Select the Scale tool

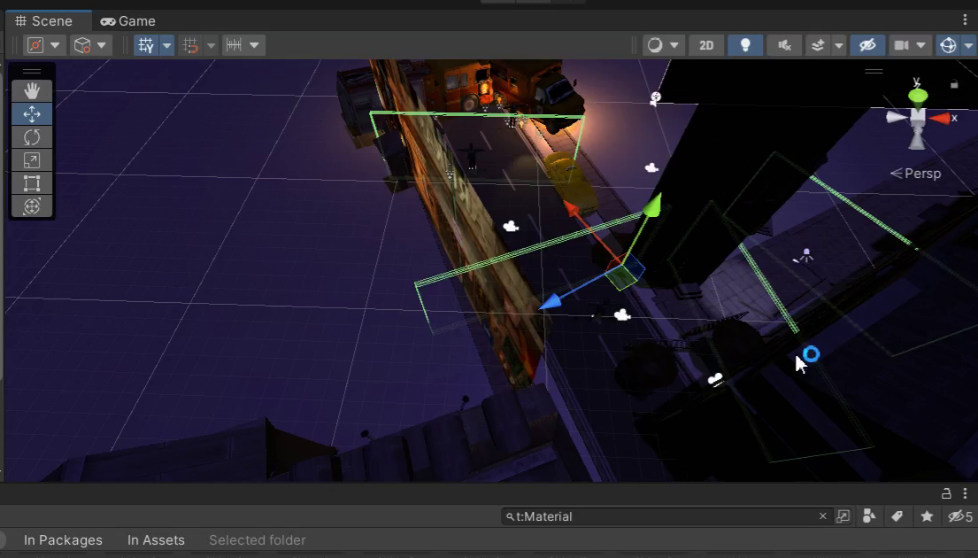pyautogui.click(x=32, y=160)
